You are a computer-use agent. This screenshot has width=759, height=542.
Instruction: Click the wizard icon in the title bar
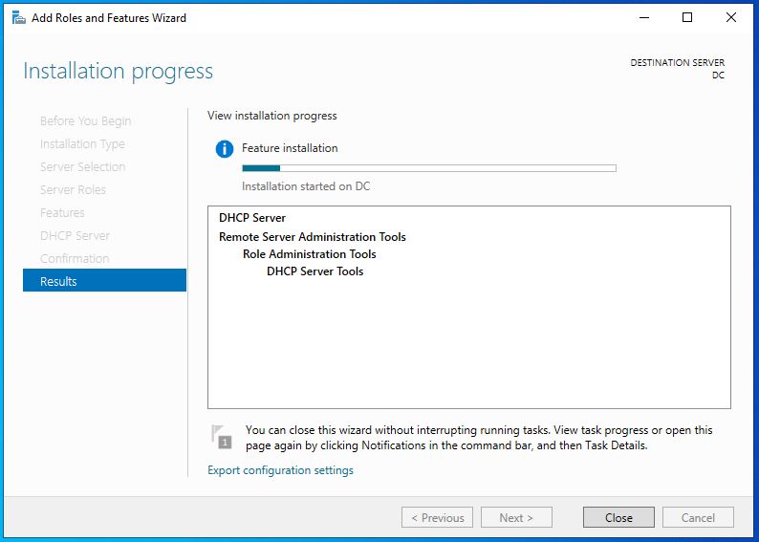[18, 18]
